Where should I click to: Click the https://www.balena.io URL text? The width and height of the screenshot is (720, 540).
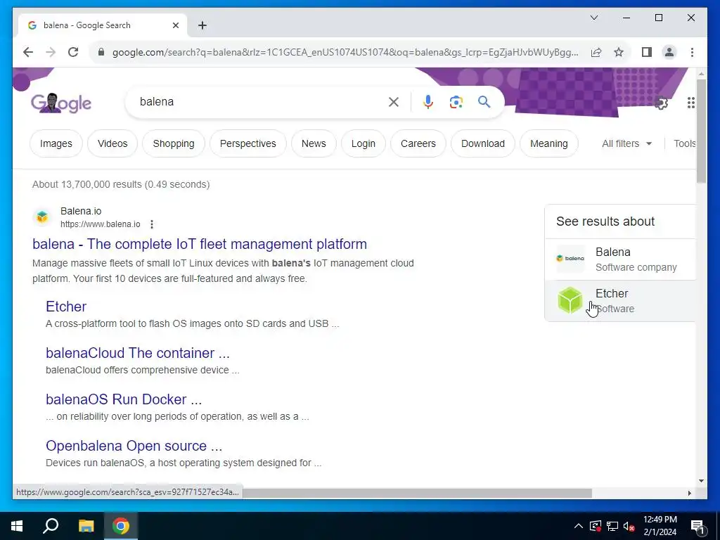[100, 224]
